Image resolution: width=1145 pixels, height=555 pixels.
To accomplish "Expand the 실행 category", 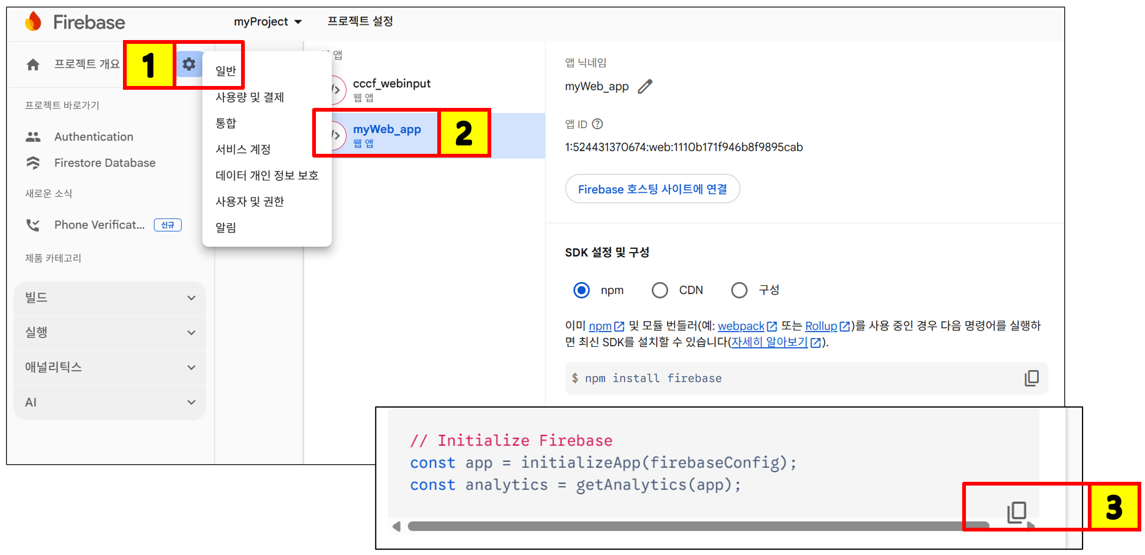I will pos(110,332).
